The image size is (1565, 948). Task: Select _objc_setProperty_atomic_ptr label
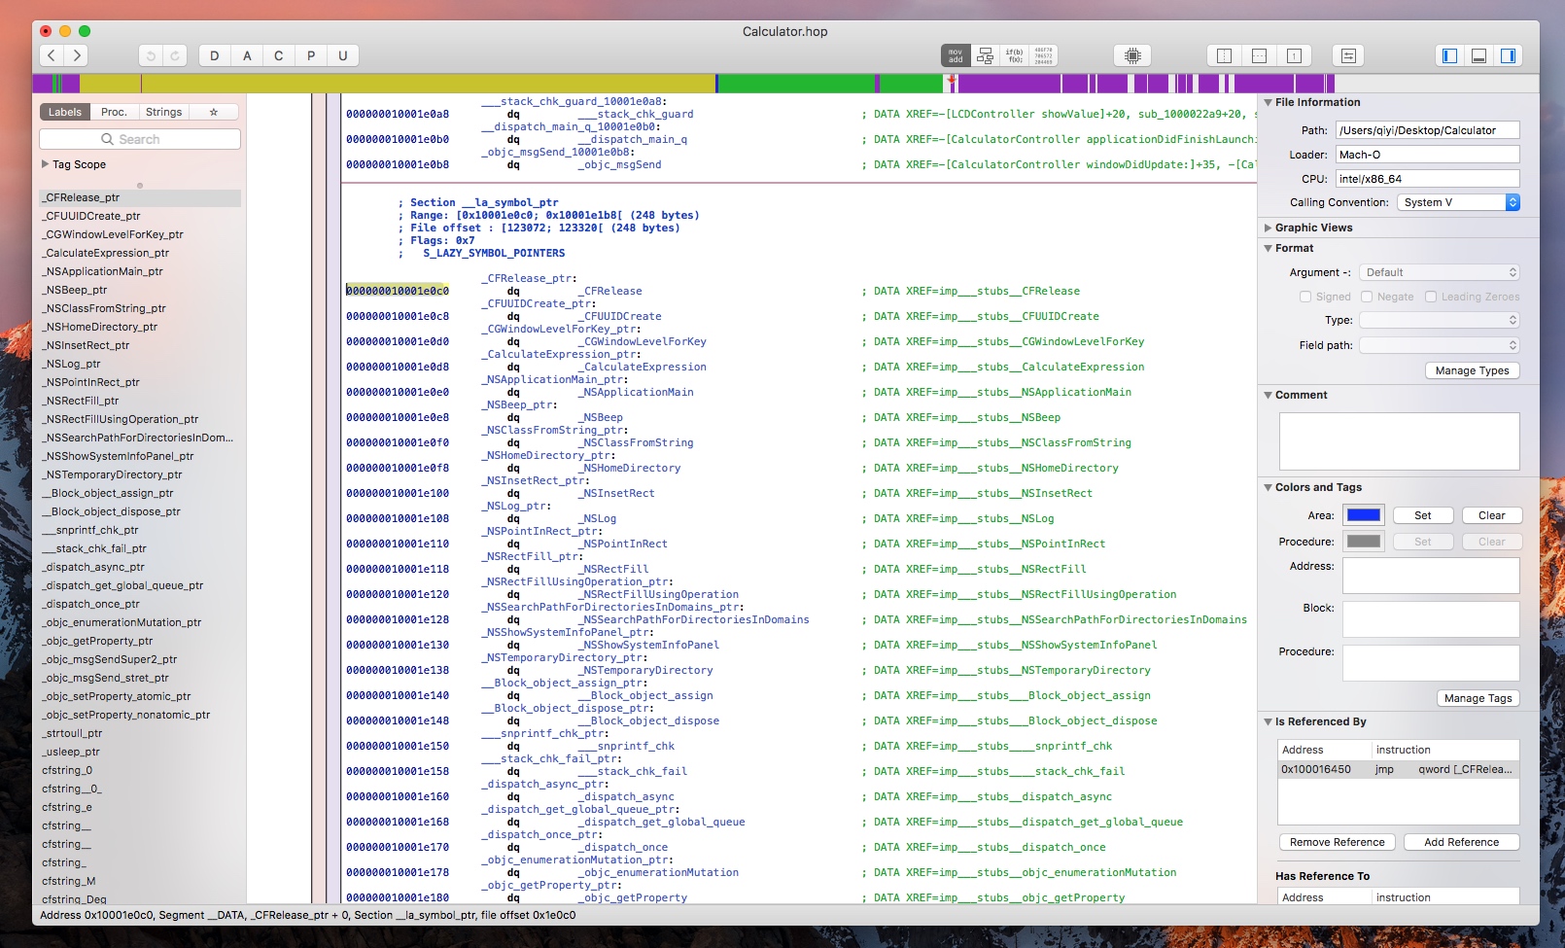point(117,696)
